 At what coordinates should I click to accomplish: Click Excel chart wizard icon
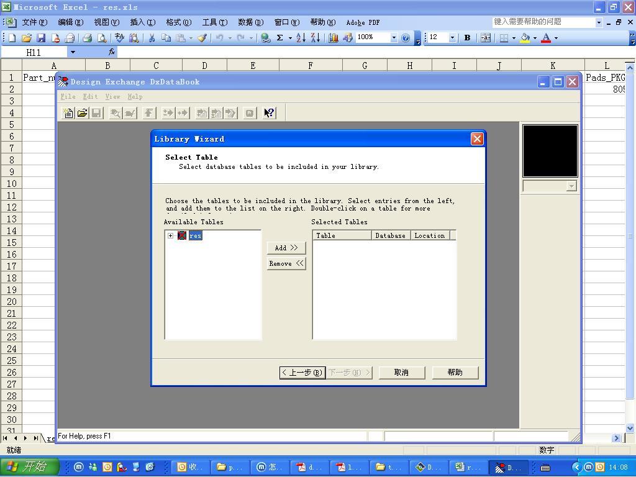pyautogui.click(x=333, y=38)
